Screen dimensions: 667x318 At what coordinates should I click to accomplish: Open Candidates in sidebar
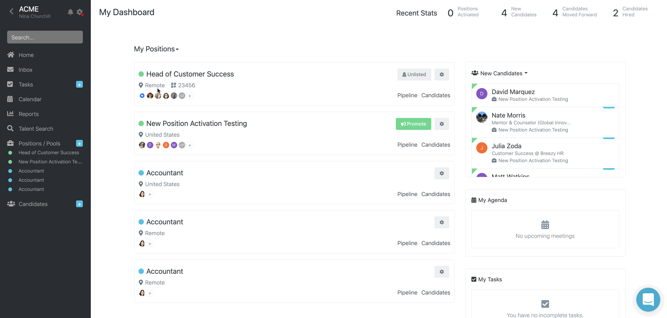(x=33, y=204)
